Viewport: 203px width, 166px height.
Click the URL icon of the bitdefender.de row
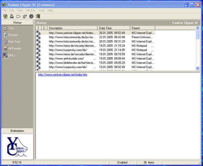38,62
